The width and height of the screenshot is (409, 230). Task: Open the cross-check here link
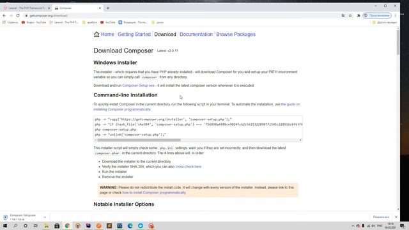click(189, 167)
